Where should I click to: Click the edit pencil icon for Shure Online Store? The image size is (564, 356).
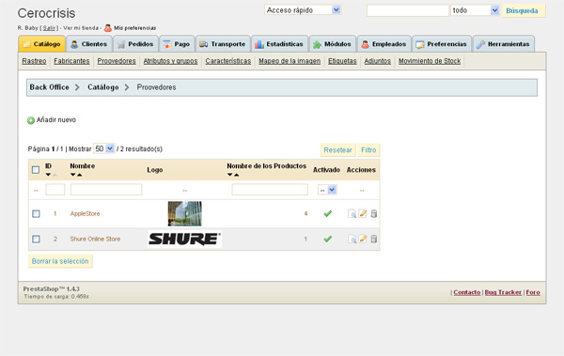(363, 239)
